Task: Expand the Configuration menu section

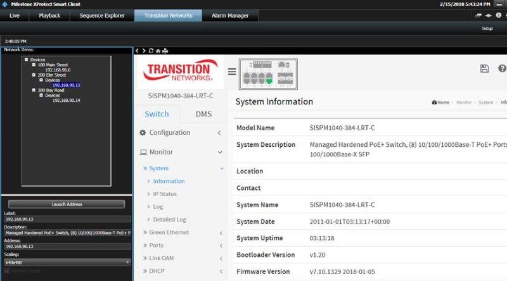Action: pyautogui.click(x=181, y=132)
